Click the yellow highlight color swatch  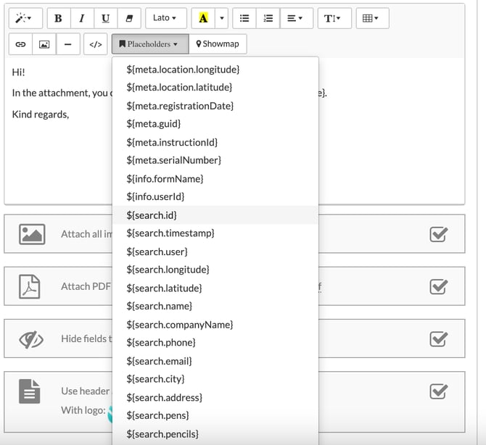pyautogui.click(x=203, y=19)
